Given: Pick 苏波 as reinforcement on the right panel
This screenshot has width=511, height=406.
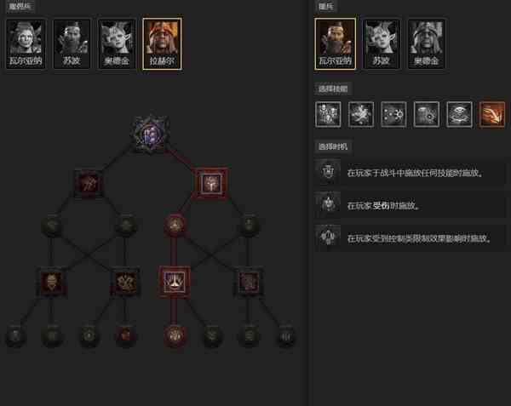Looking at the screenshot, I should (x=381, y=43).
